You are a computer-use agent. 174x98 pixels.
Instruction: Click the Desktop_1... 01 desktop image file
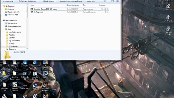coord(25,76)
